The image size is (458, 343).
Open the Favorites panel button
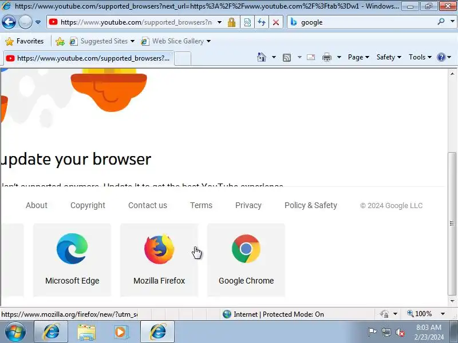[25, 41]
